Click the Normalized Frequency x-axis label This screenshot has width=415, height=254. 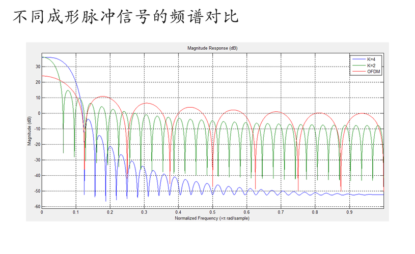[x=212, y=218]
